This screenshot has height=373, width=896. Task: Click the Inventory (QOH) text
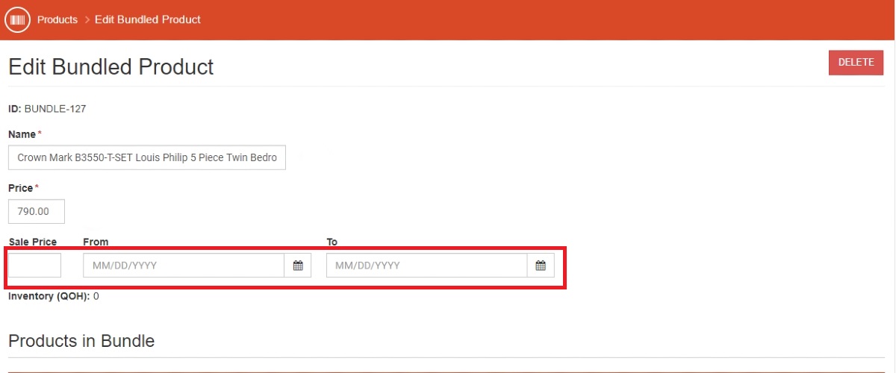pyautogui.click(x=49, y=296)
